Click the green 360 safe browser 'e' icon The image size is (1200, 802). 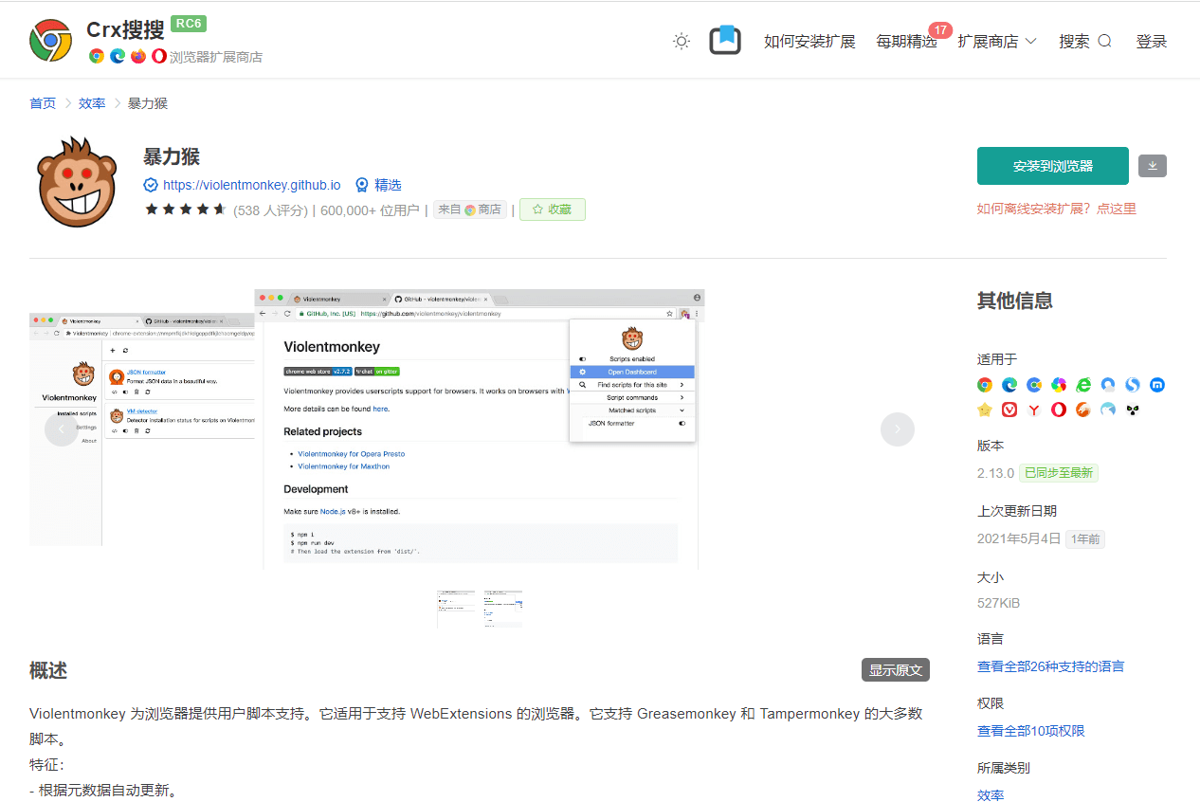point(1083,385)
